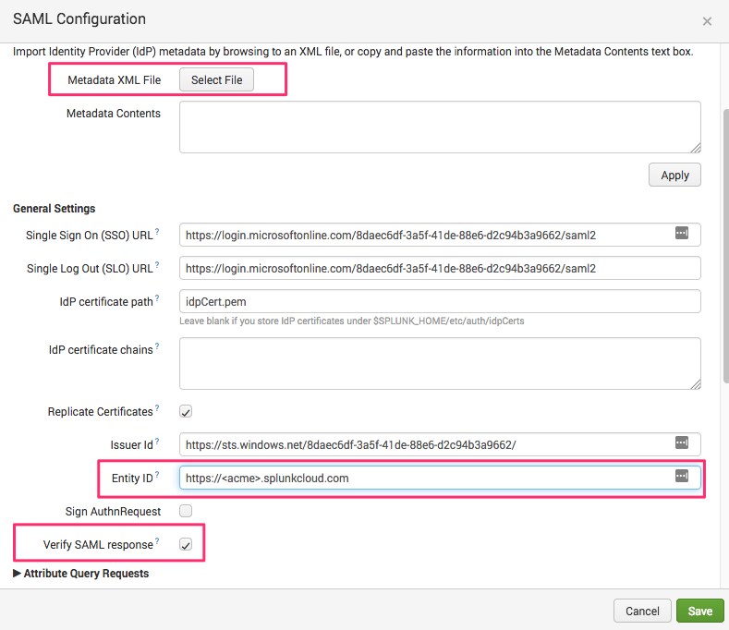Open help tooltip next to Single Sign On URL

tap(157, 231)
